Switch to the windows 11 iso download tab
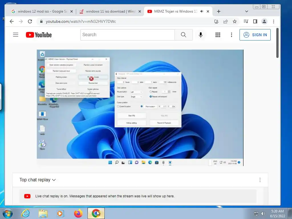 coord(111,11)
